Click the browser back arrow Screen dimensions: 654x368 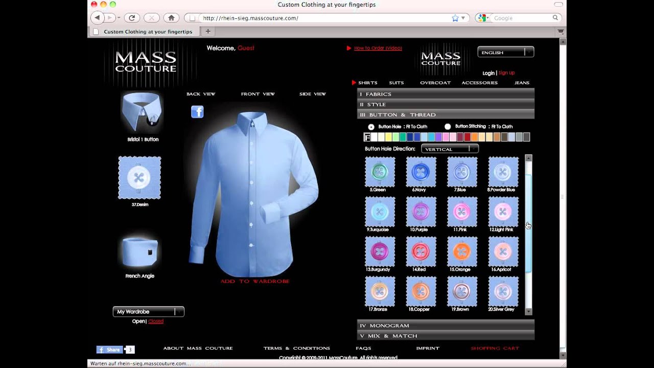97,18
